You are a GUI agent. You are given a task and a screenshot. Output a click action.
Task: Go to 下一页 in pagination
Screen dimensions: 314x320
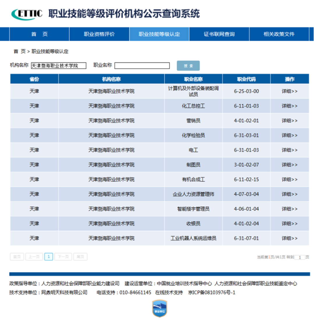(63, 257)
